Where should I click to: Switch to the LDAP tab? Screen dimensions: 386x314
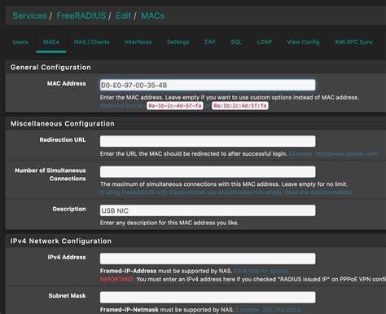(x=265, y=42)
